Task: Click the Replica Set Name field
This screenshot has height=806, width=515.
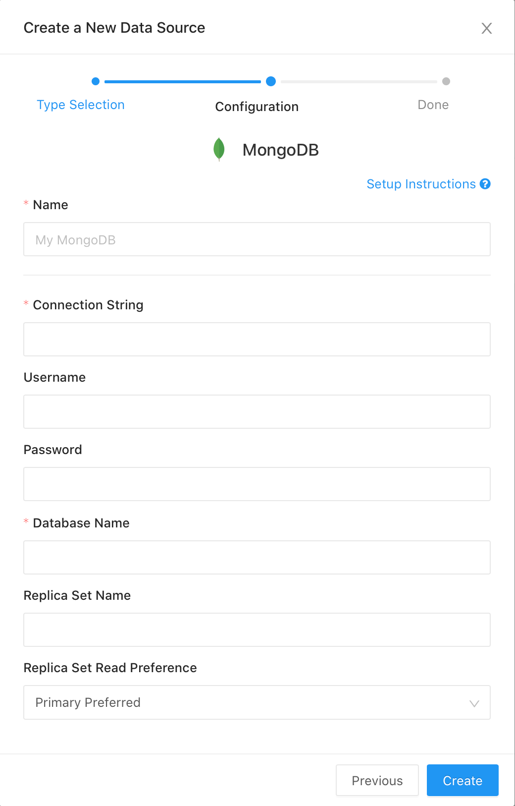Action: [x=257, y=630]
